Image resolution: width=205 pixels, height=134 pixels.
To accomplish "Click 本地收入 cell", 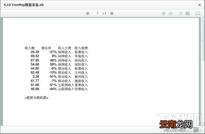I will pos(81,56).
